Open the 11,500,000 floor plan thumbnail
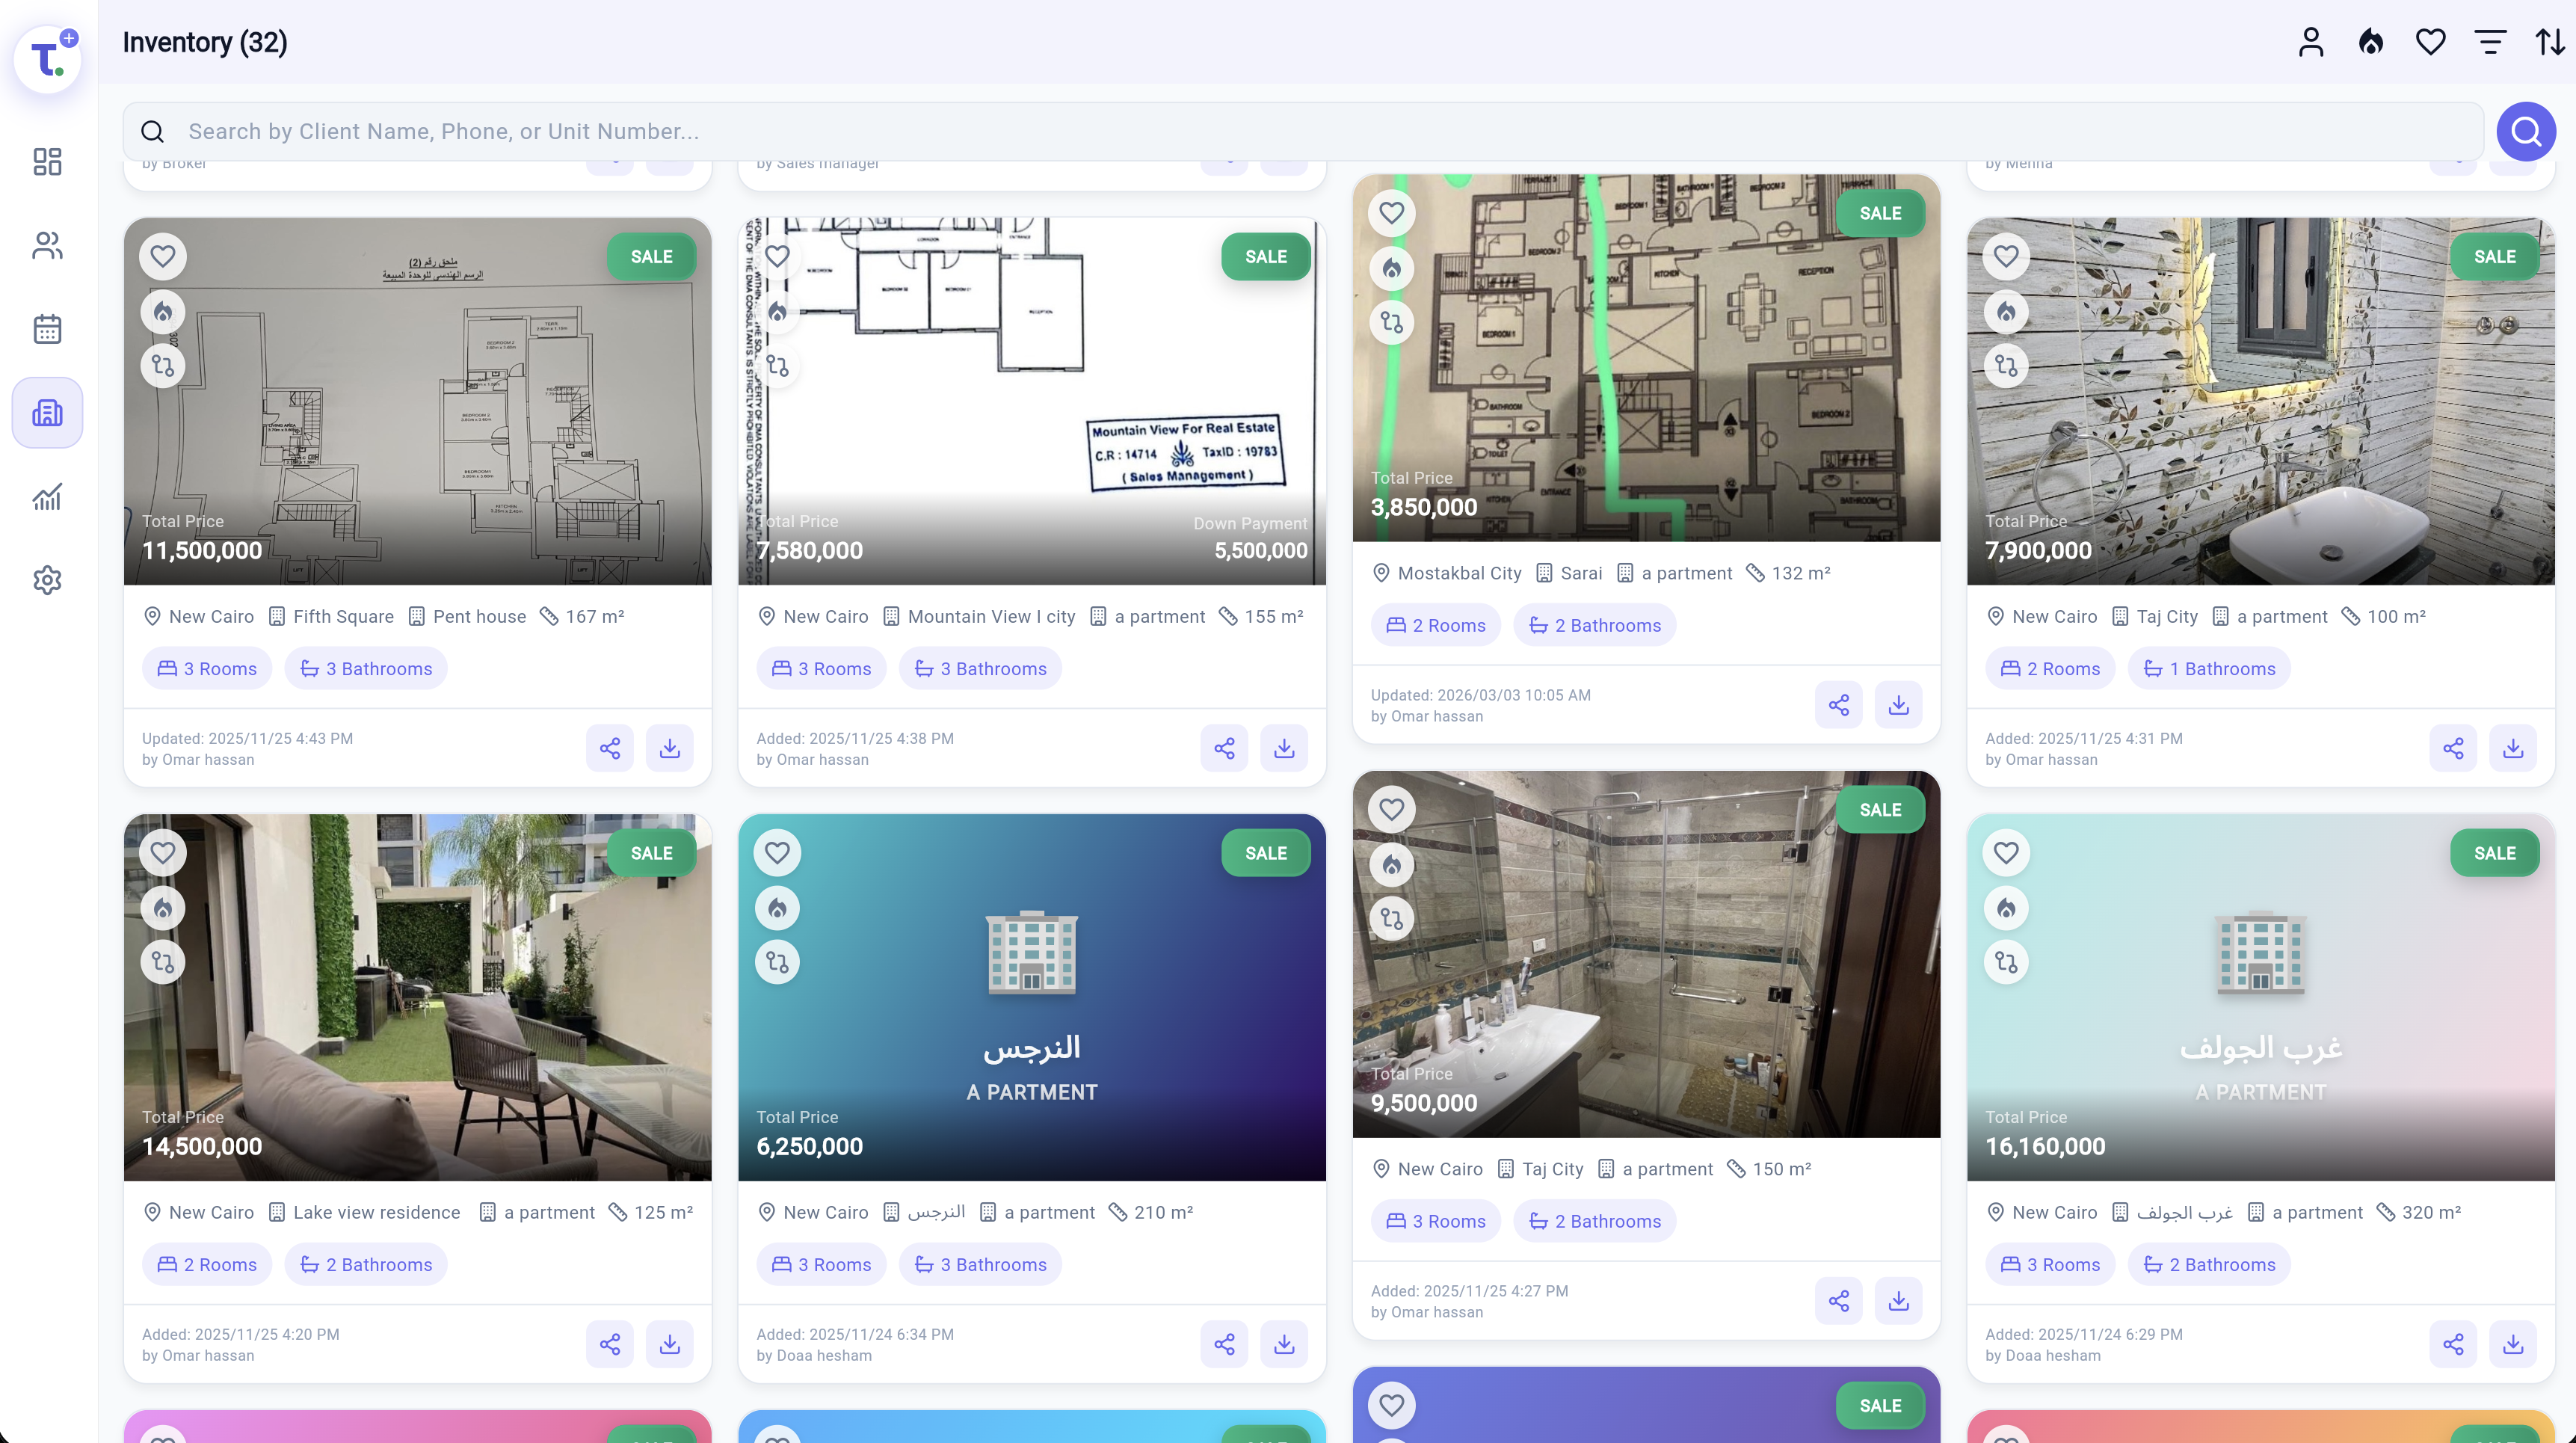2576x1443 pixels. click(418, 401)
